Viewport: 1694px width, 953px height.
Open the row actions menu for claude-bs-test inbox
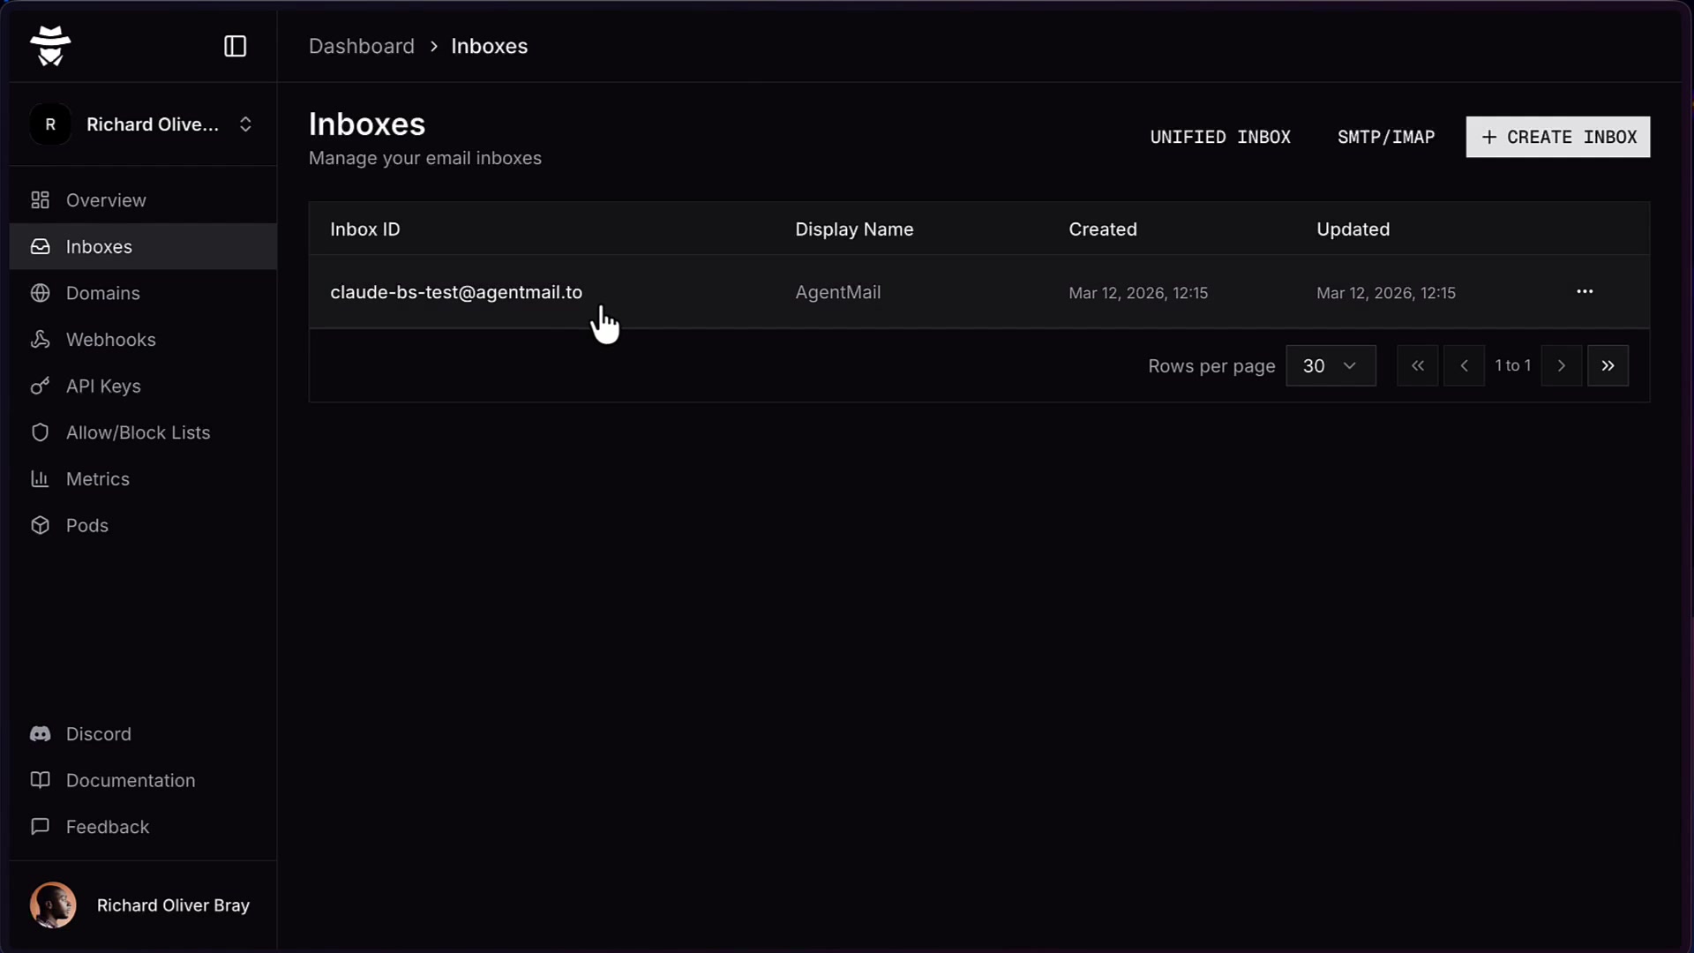point(1585,292)
